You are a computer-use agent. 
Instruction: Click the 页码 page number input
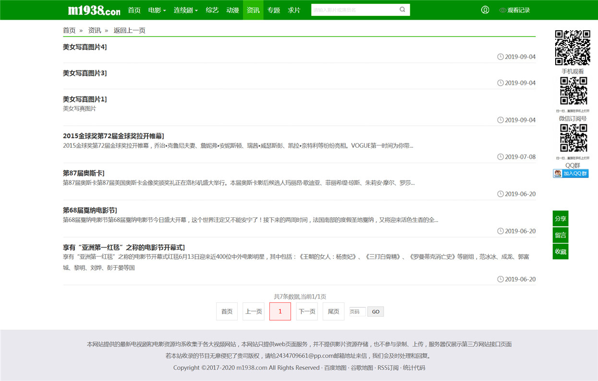click(357, 311)
